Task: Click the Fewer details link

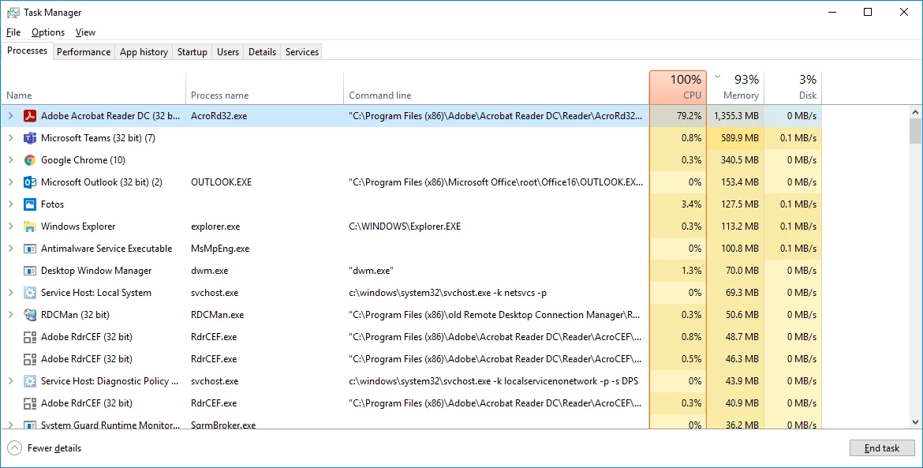Action: tap(54, 448)
